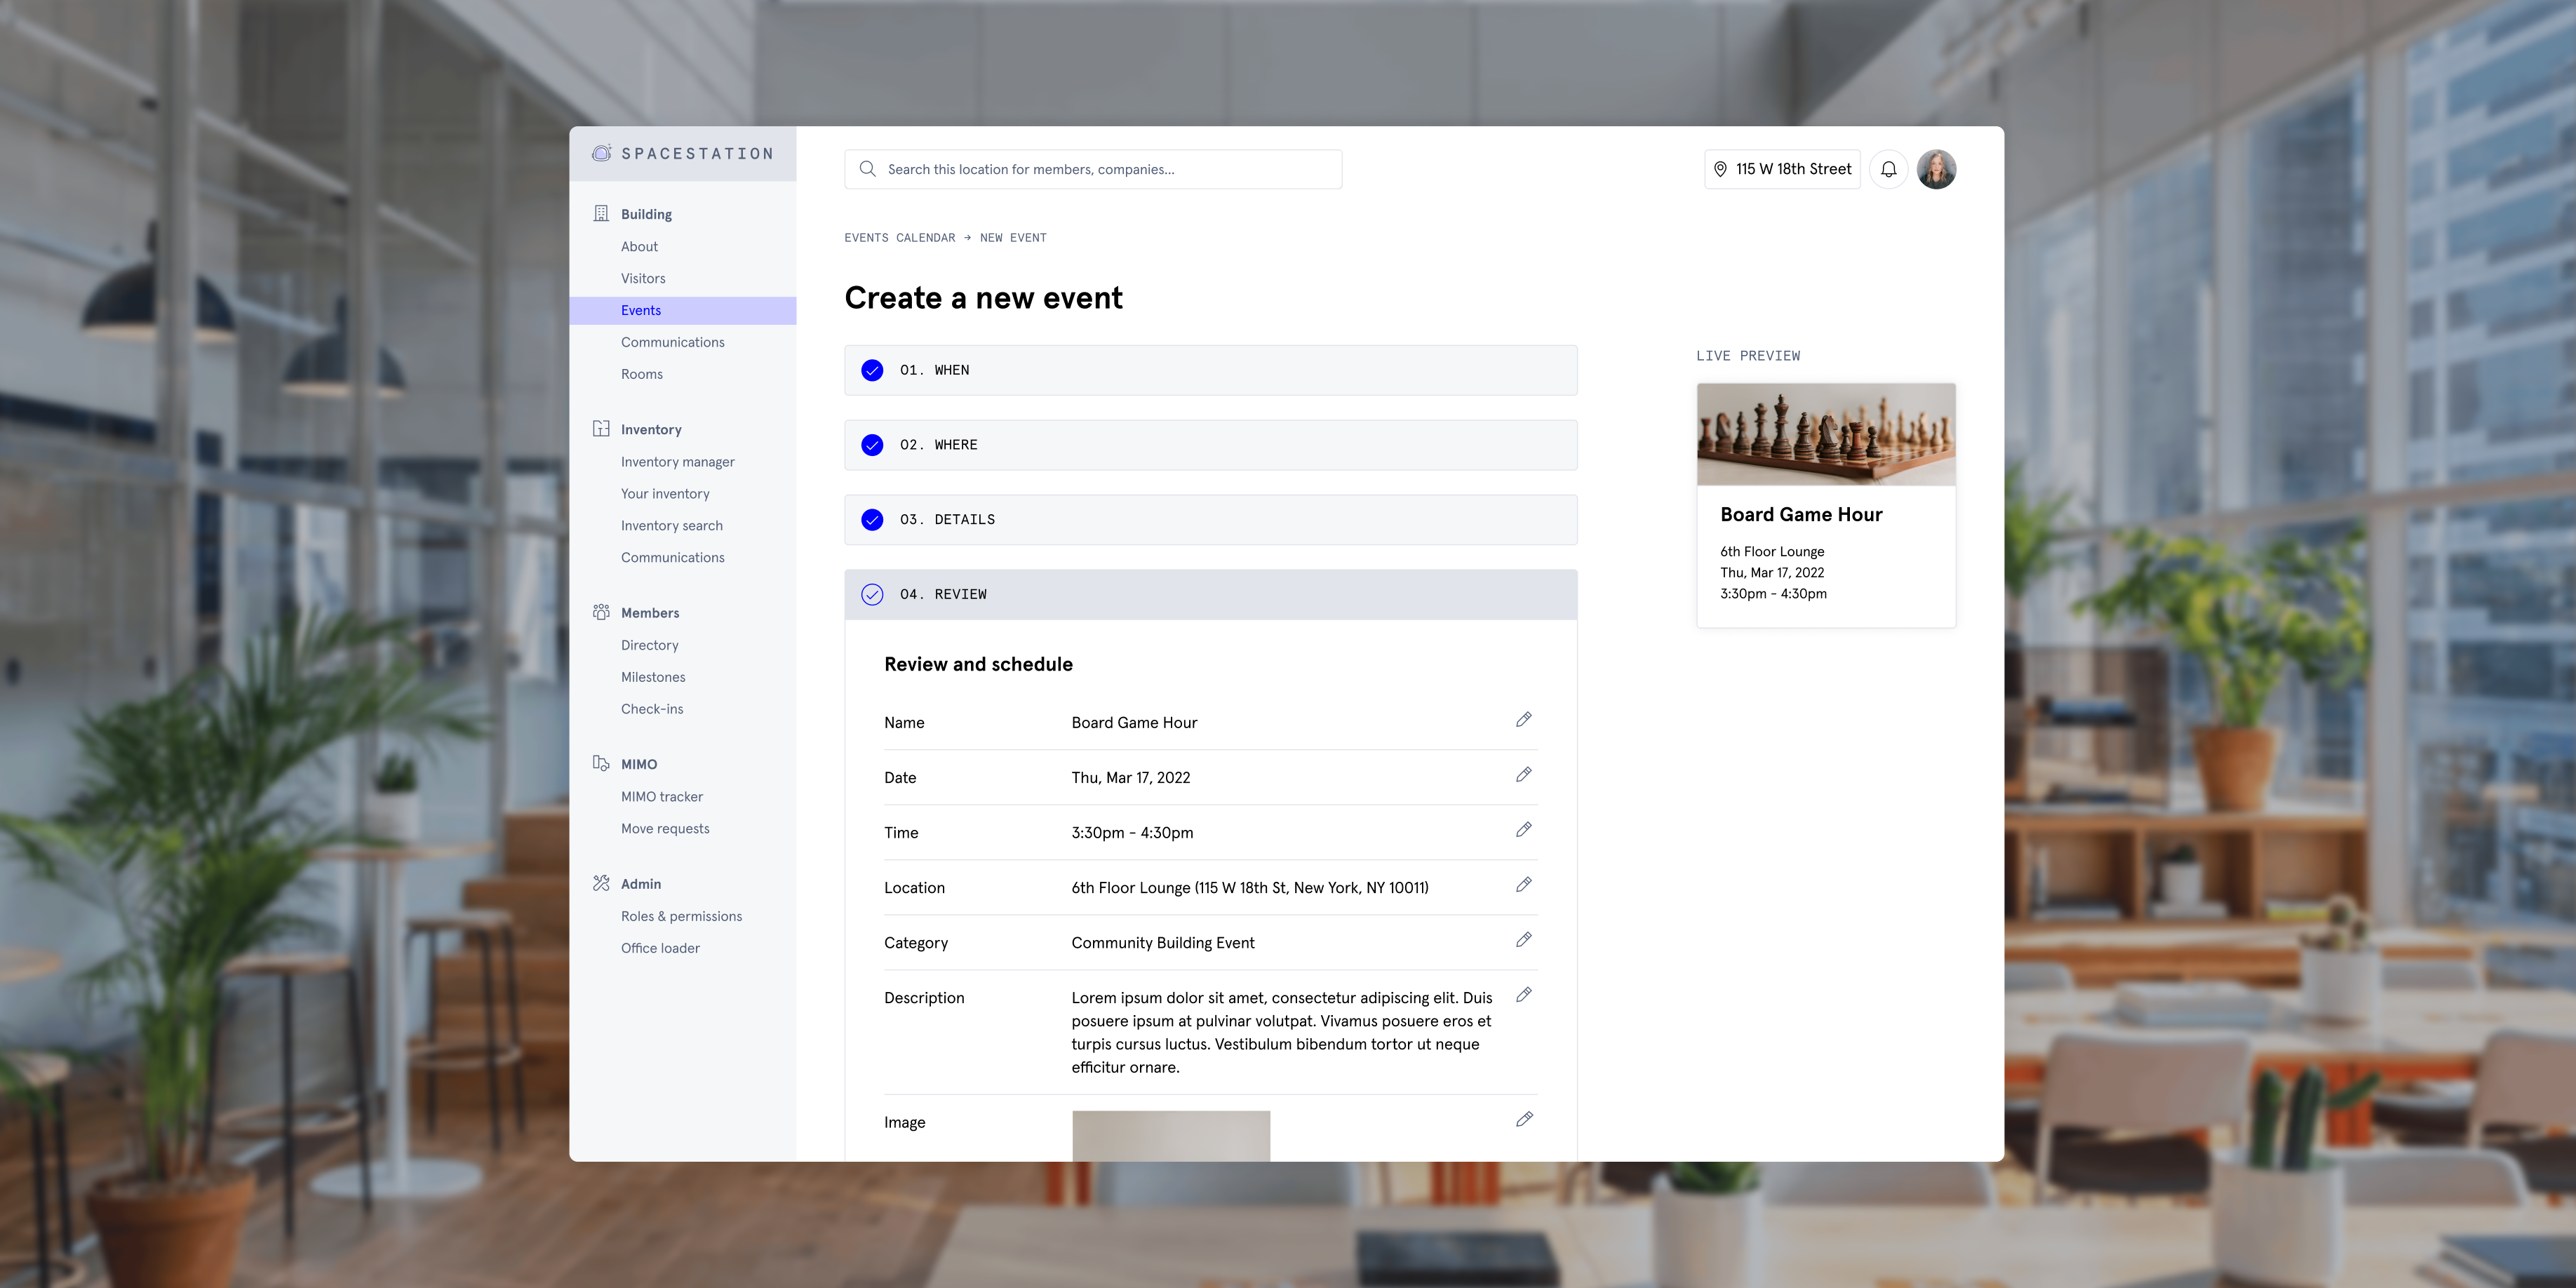Click the Thu, Mar 17, 2022 date value
Image resolution: width=2576 pixels, height=1288 pixels.
coord(1131,778)
